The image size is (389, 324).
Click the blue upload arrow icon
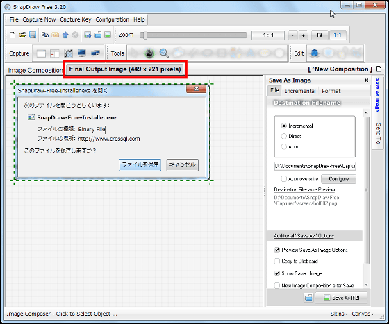pyautogui.click(x=65, y=35)
